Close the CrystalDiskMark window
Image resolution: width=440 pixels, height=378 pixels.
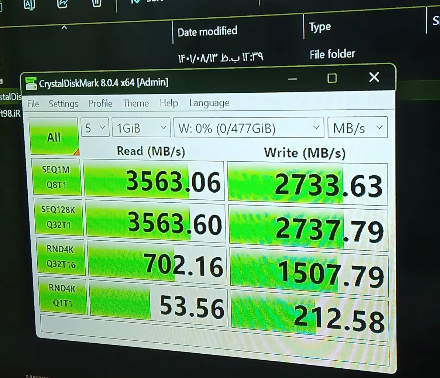pyautogui.click(x=374, y=77)
